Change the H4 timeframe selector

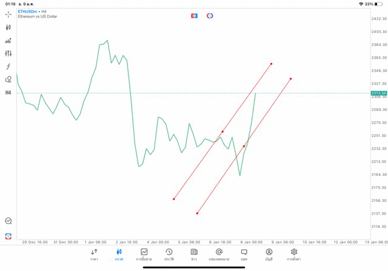8,93
